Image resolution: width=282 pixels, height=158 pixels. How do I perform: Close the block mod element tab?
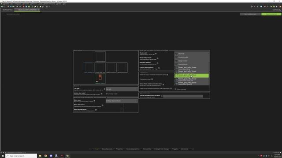(38, 10)
